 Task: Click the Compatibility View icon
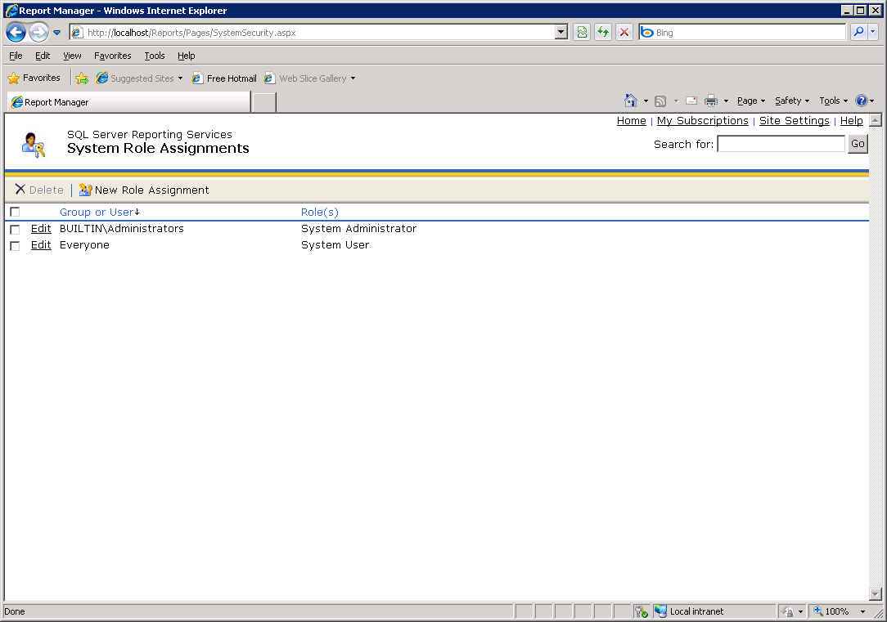coord(582,32)
